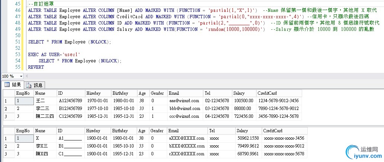This screenshot has height=162, width=384.
Task: Click the scroll-left arrow beside the zoom box
Action: (x=26, y=76)
